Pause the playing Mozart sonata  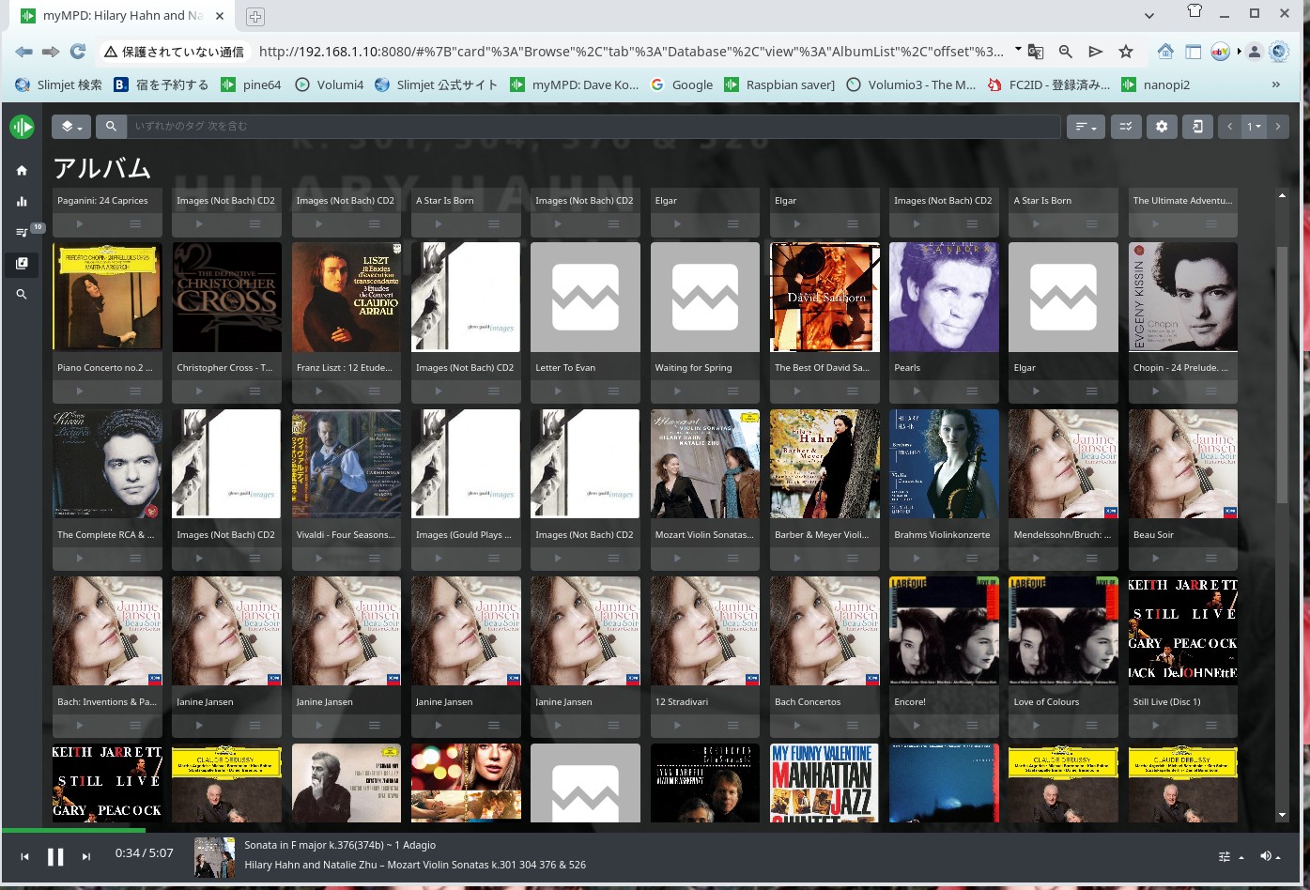pyautogui.click(x=55, y=855)
